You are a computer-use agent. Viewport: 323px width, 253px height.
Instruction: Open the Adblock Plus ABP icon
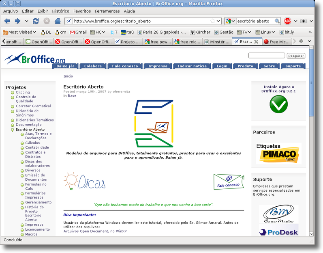287,21
